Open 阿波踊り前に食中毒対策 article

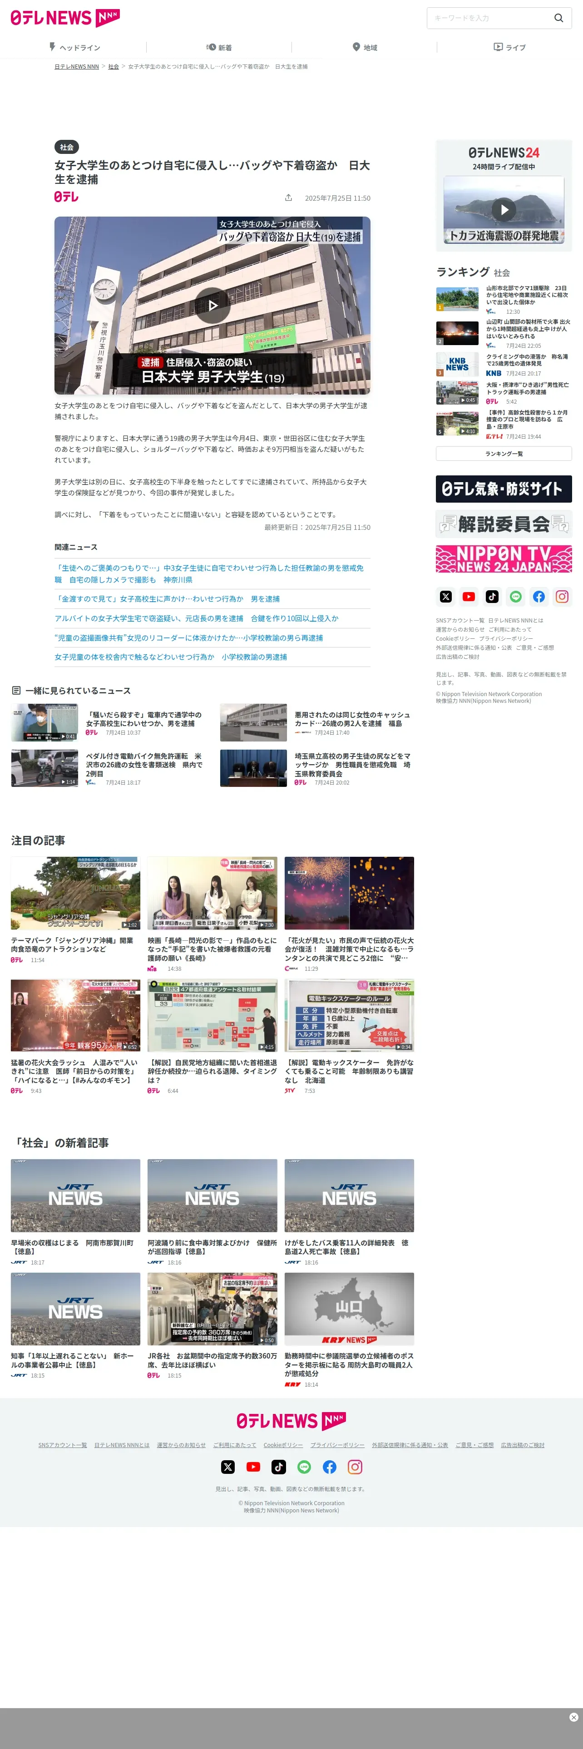click(x=212, y=1246)
